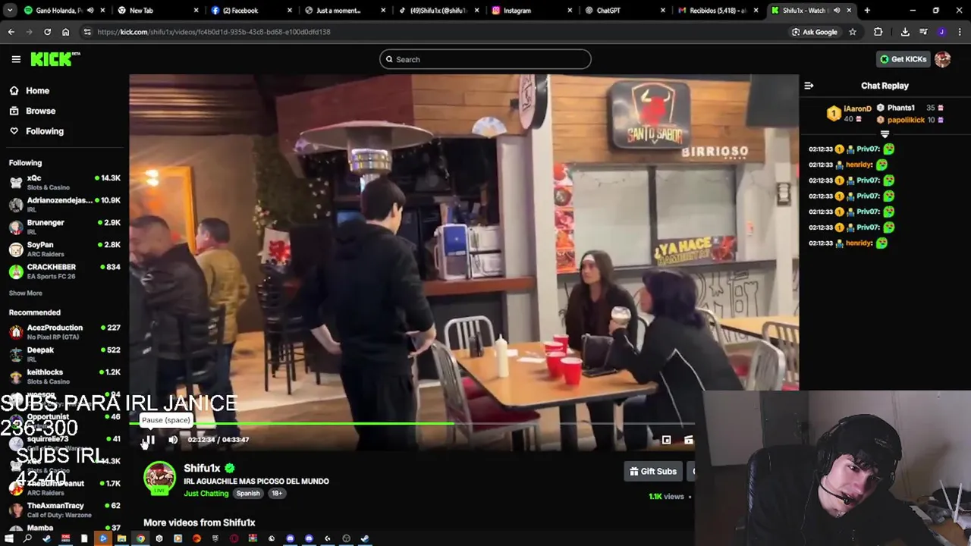Open browser downloads

pos(905,32)
